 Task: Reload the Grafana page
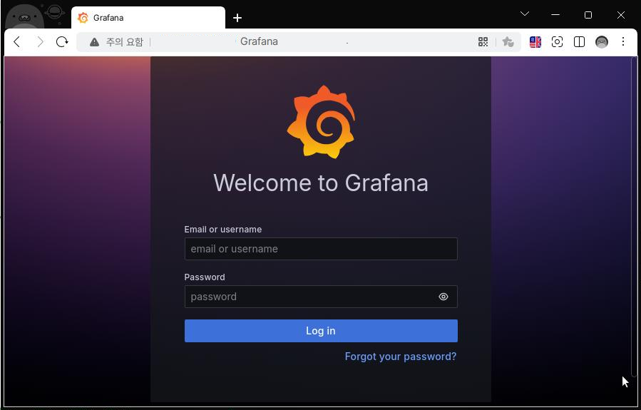click(x=62, y=41)
